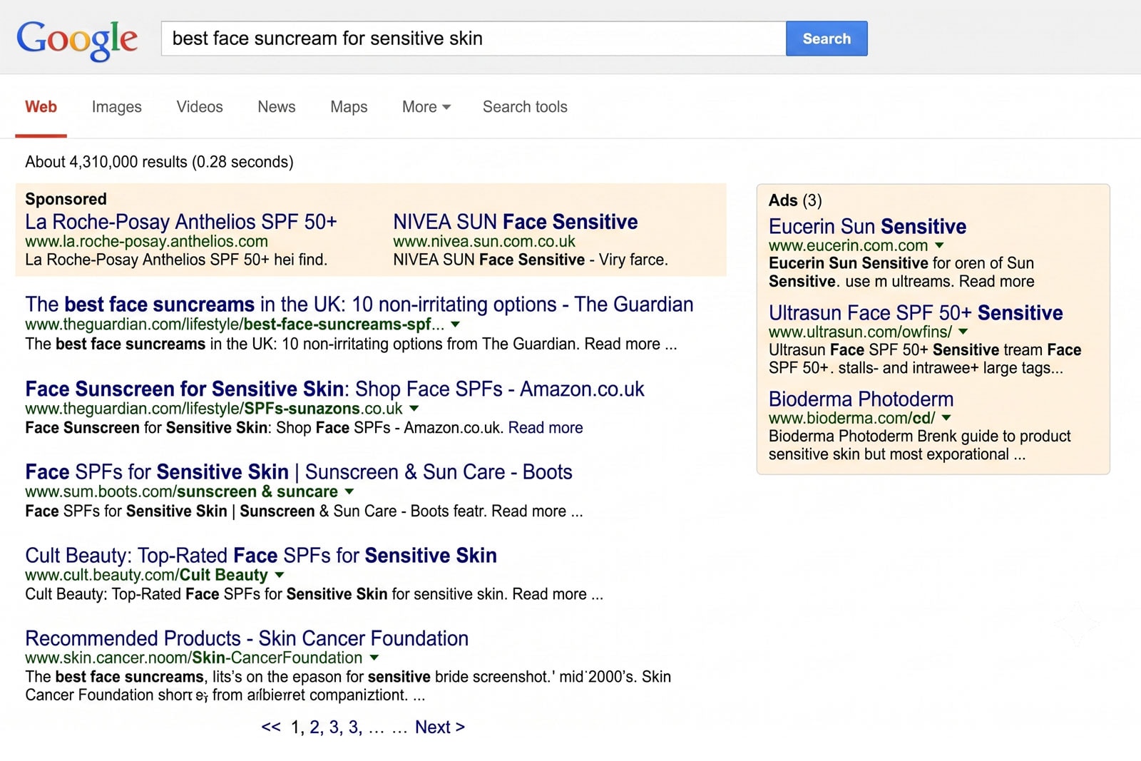Click snippet 'Bioderma Photoderm Brenk guide to product'
This screenshot has width=1141, height=761.
point(920,436)
